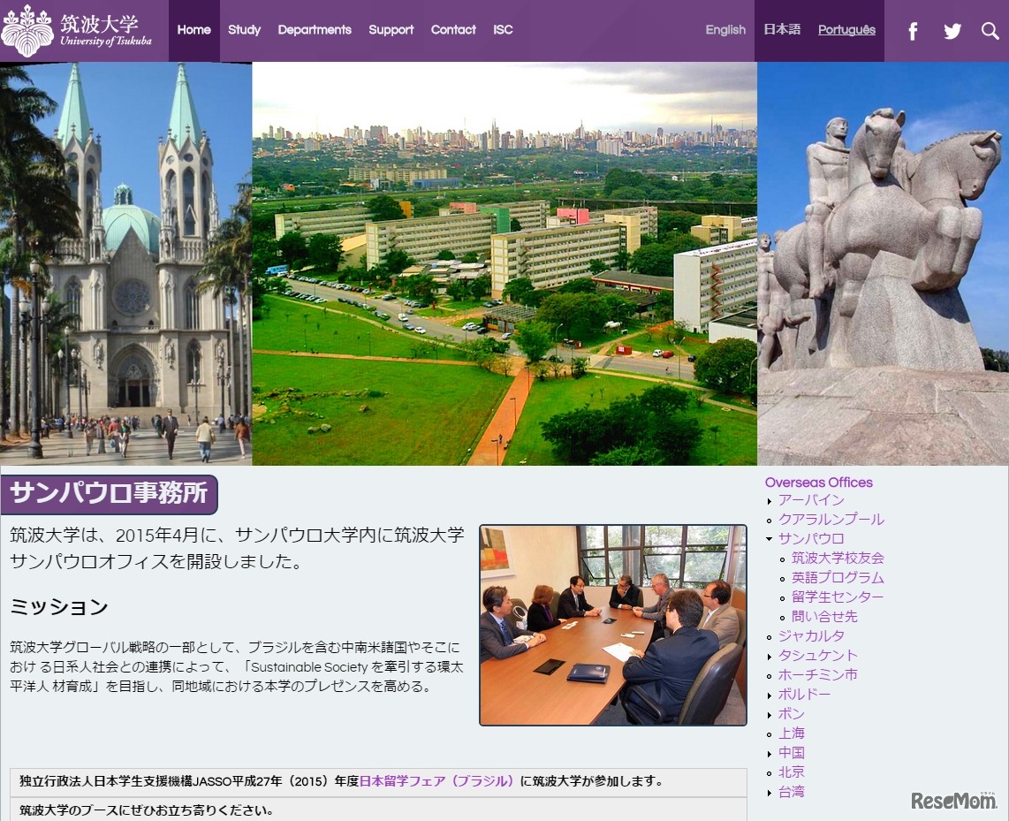Image resolution: width=1009 pixels, height=821 pixels.
Task: Click the meeting room photograph
Action: click(x=613, y=625)
